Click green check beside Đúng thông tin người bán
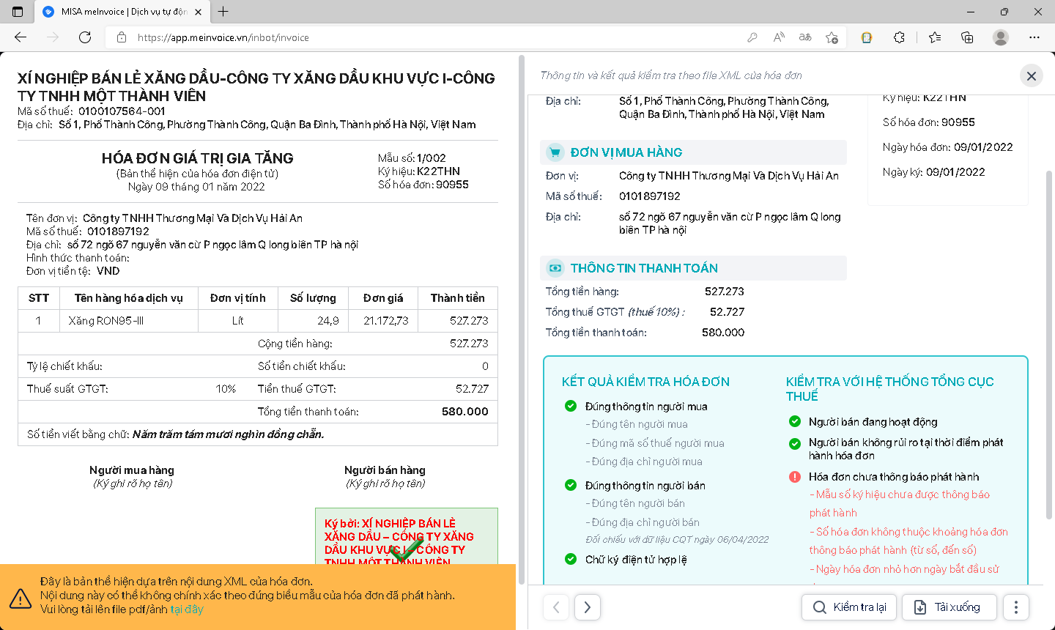Screen dimensions: 1055x630 tap(571, 485)
